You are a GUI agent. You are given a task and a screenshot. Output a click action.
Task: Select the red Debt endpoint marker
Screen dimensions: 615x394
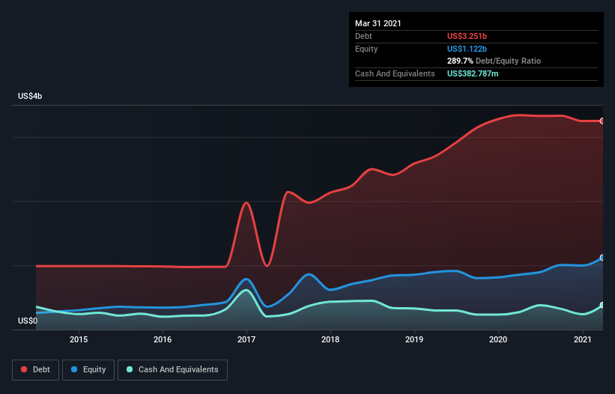click(602, 121)
